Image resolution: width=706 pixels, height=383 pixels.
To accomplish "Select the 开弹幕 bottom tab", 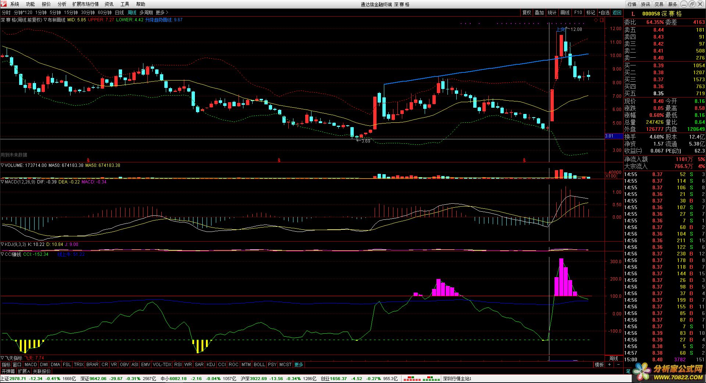I will [8, 372].
